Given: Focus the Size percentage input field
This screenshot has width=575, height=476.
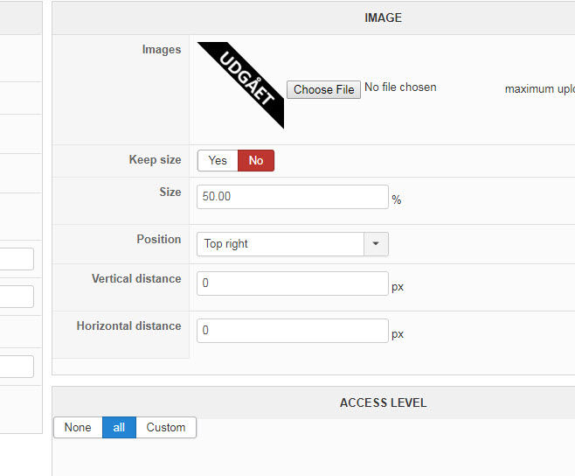Looking at the screenshot, I should tap(292, 197).
